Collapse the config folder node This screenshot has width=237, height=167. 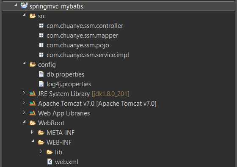click(24, 63)
